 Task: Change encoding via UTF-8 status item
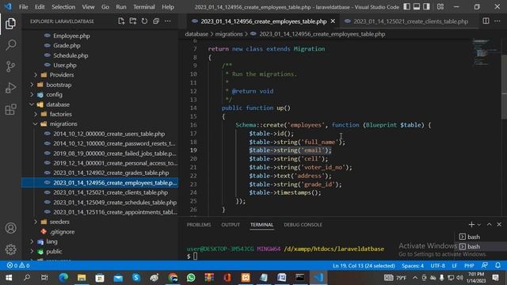(x=438, y=266)
